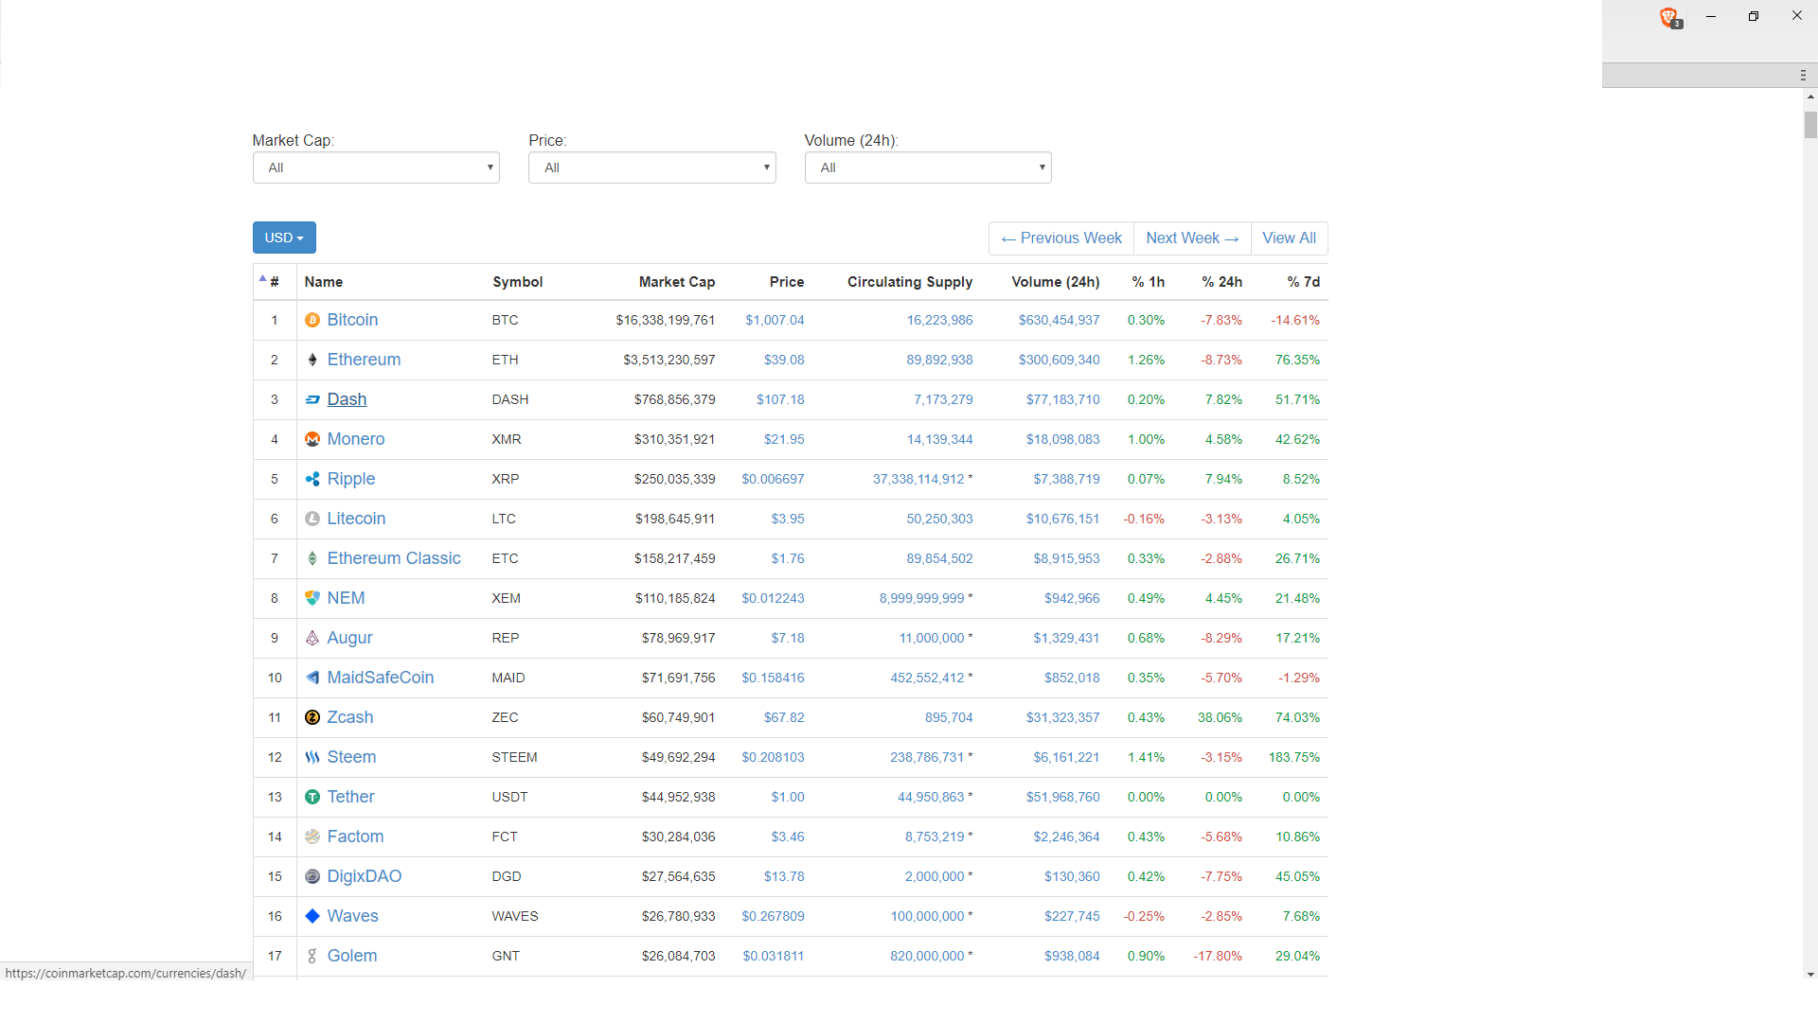Sort by Circulating Supply column
Screen dimensions: 1818x1022
pos(910,282)
